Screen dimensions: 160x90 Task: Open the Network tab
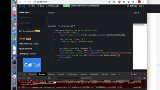pyautogui.click(x=61, y=74)
